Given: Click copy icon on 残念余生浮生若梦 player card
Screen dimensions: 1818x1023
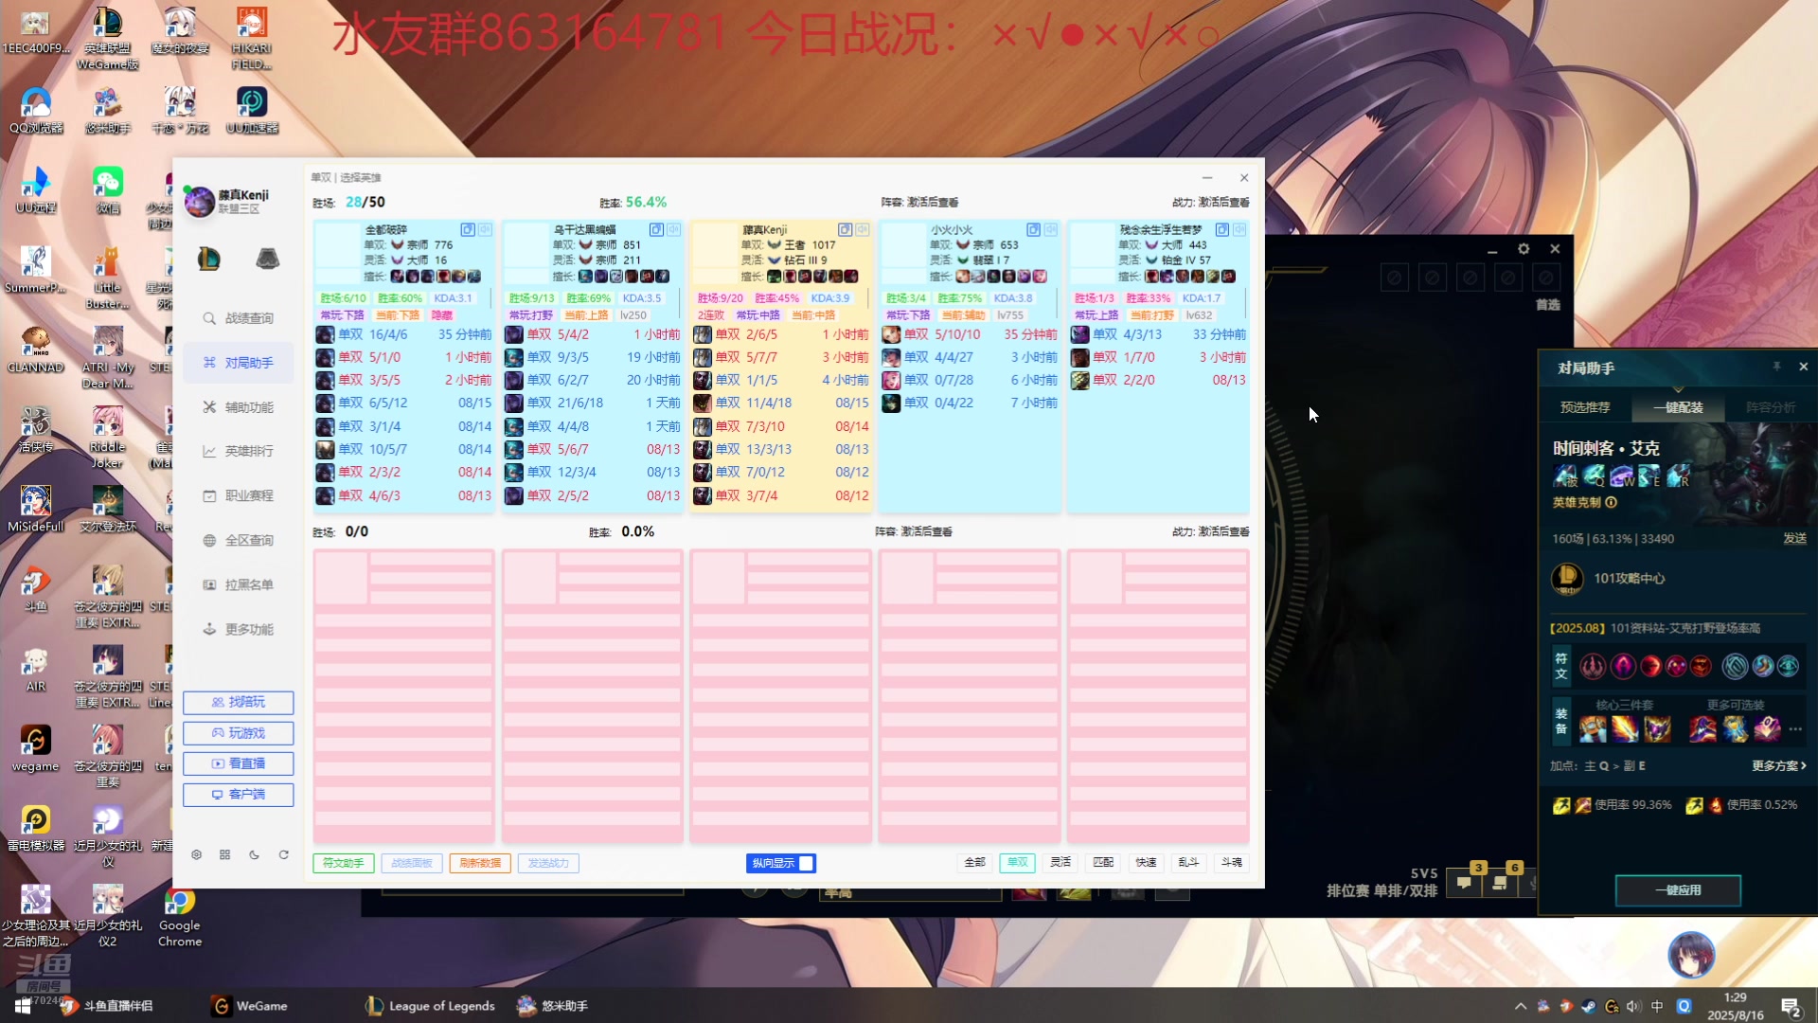Looking at the screenshot, I should [1222, 230].
